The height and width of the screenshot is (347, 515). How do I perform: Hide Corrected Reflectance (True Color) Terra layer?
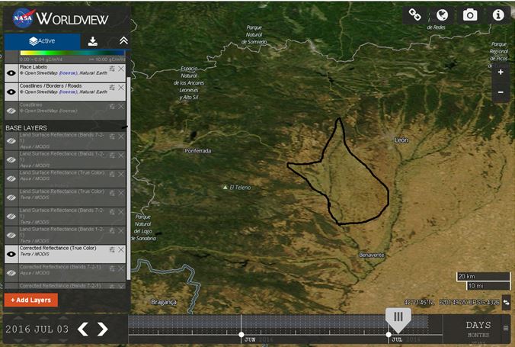coord(11,255)
